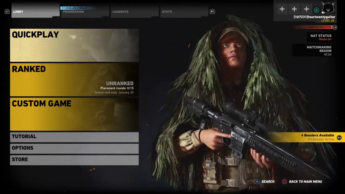Viewport: 345px width, 194px height.
Task: Click the username fourtwentyguitar
Action: pos(314,17)
